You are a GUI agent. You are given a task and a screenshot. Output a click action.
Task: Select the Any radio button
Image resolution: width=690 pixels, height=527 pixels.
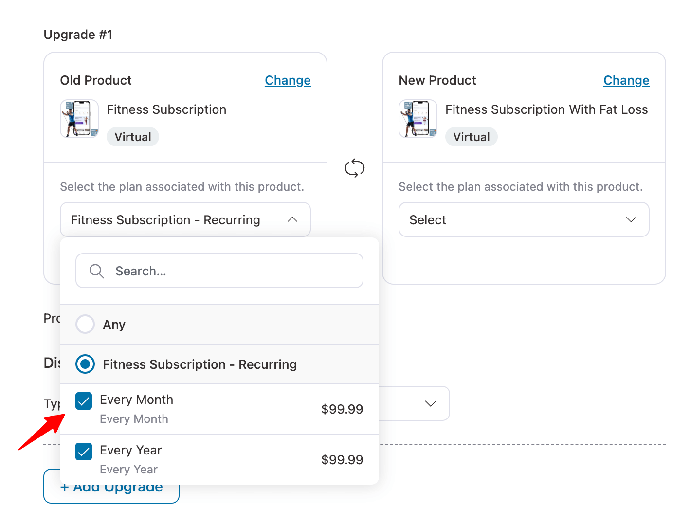85,324
